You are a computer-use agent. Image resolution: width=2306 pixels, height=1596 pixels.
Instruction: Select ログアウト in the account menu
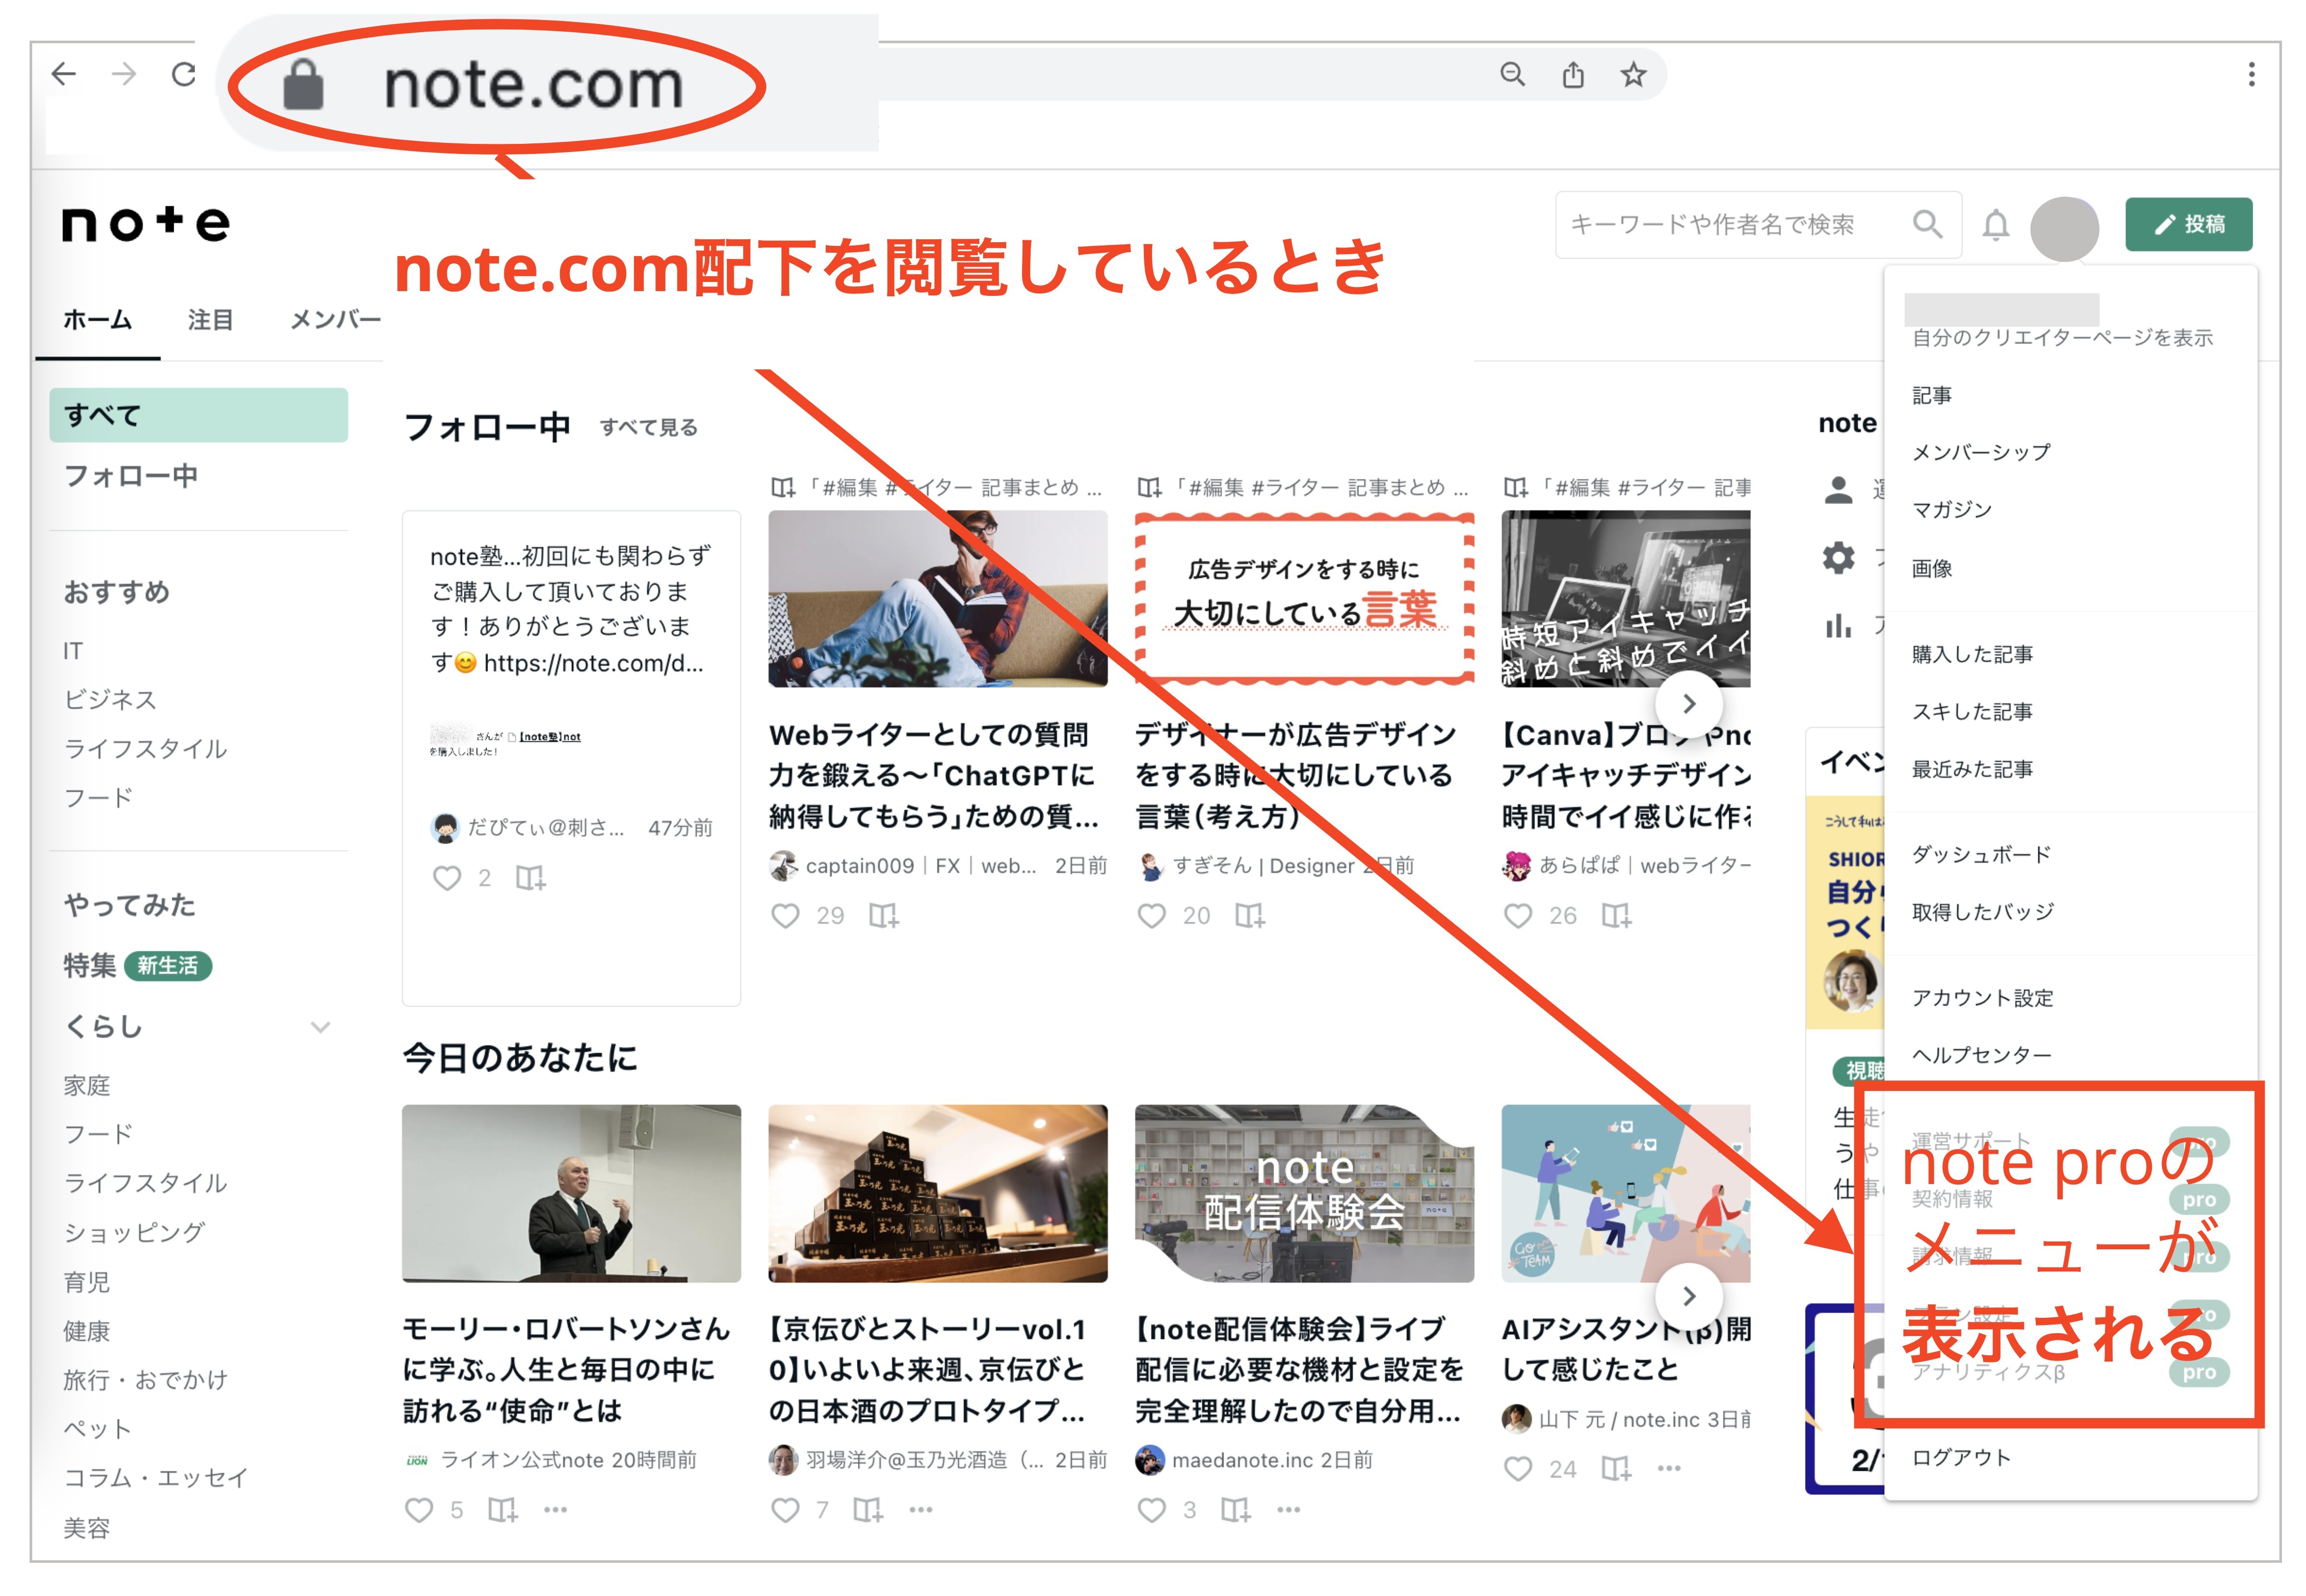click(1961, 1457)
